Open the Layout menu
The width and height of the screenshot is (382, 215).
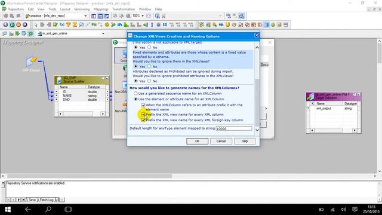[65, 9]
